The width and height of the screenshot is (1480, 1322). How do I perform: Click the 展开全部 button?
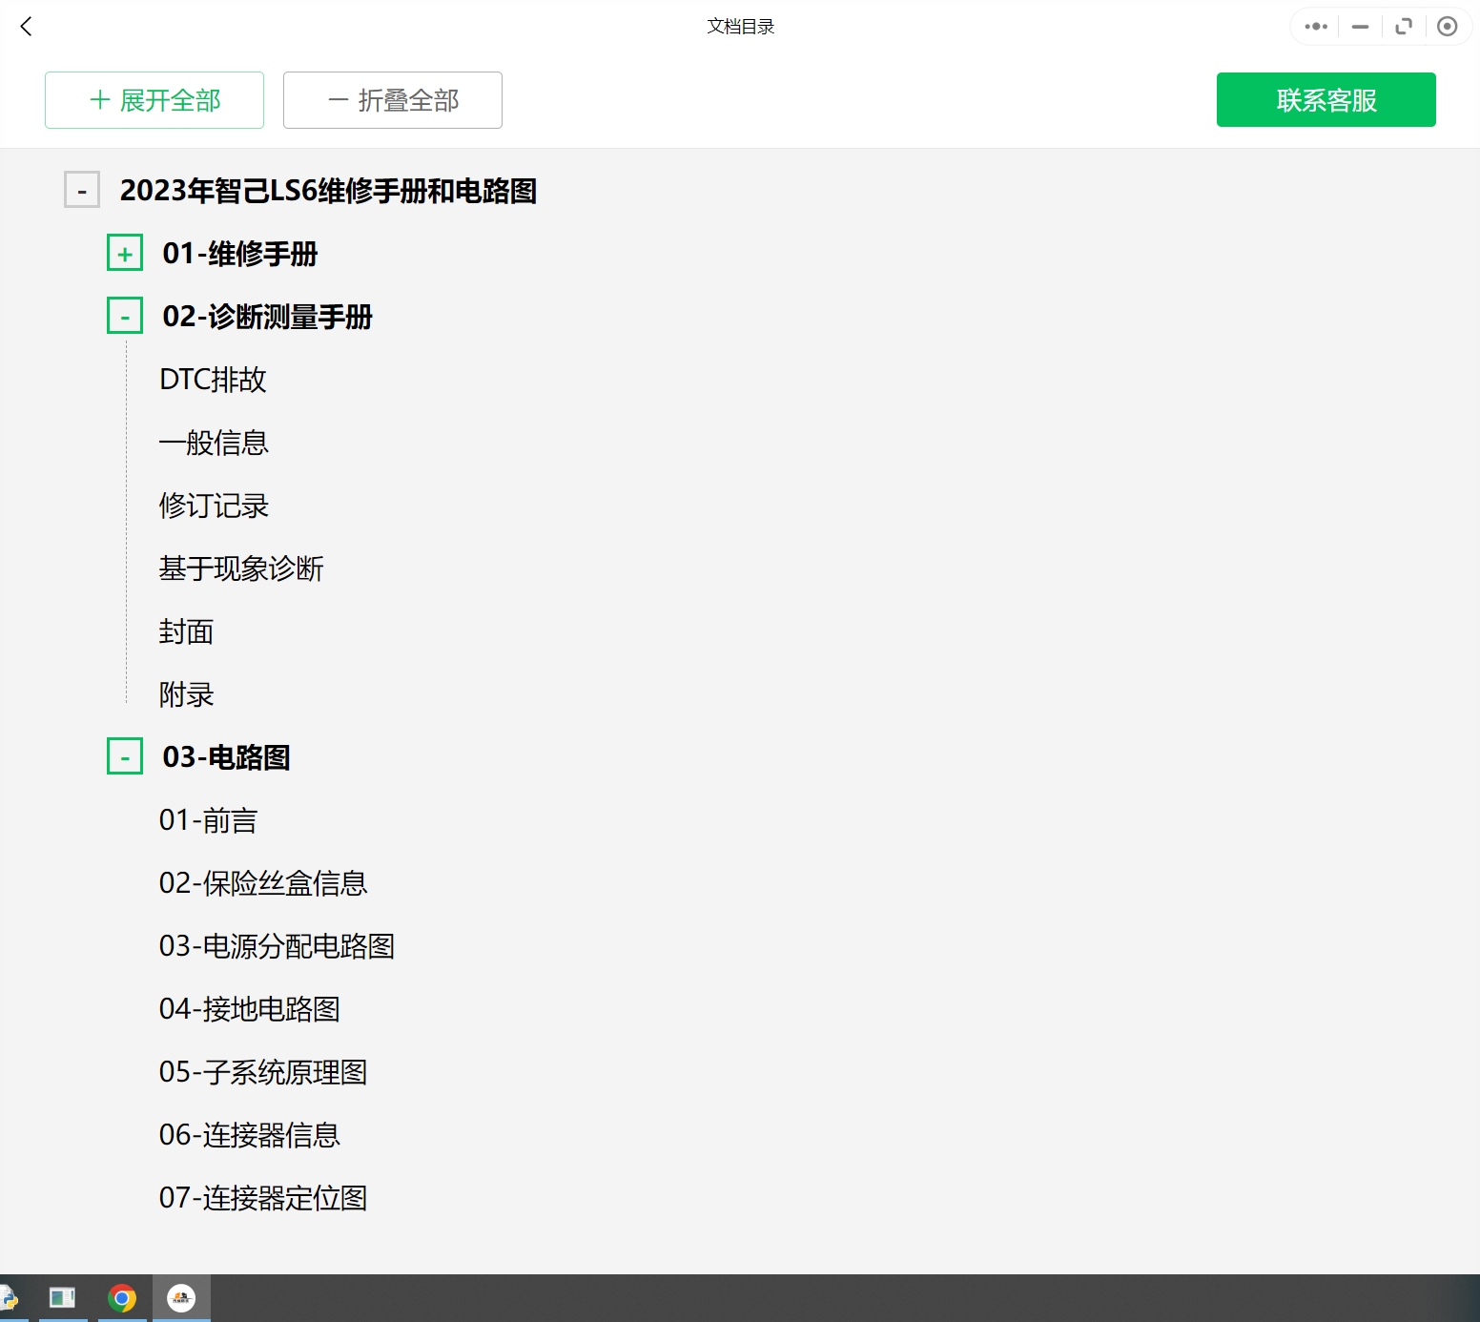tap(154, 99)
